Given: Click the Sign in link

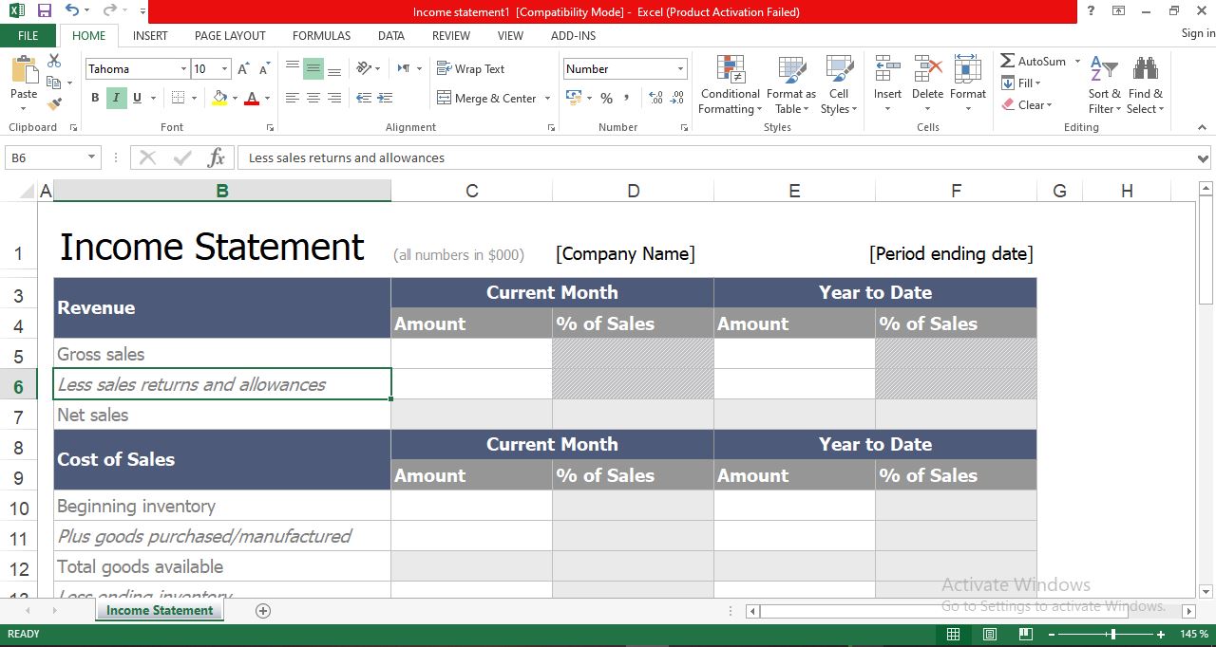Looking at the screenshot, I should coord(1198,33).
